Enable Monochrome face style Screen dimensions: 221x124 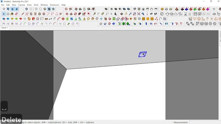pos(53,9)
